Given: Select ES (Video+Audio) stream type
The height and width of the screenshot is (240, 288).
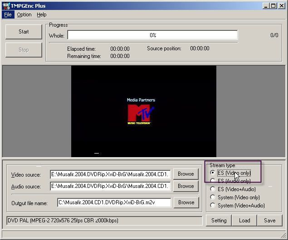Looking at the screenshot, I should point(233,189).
